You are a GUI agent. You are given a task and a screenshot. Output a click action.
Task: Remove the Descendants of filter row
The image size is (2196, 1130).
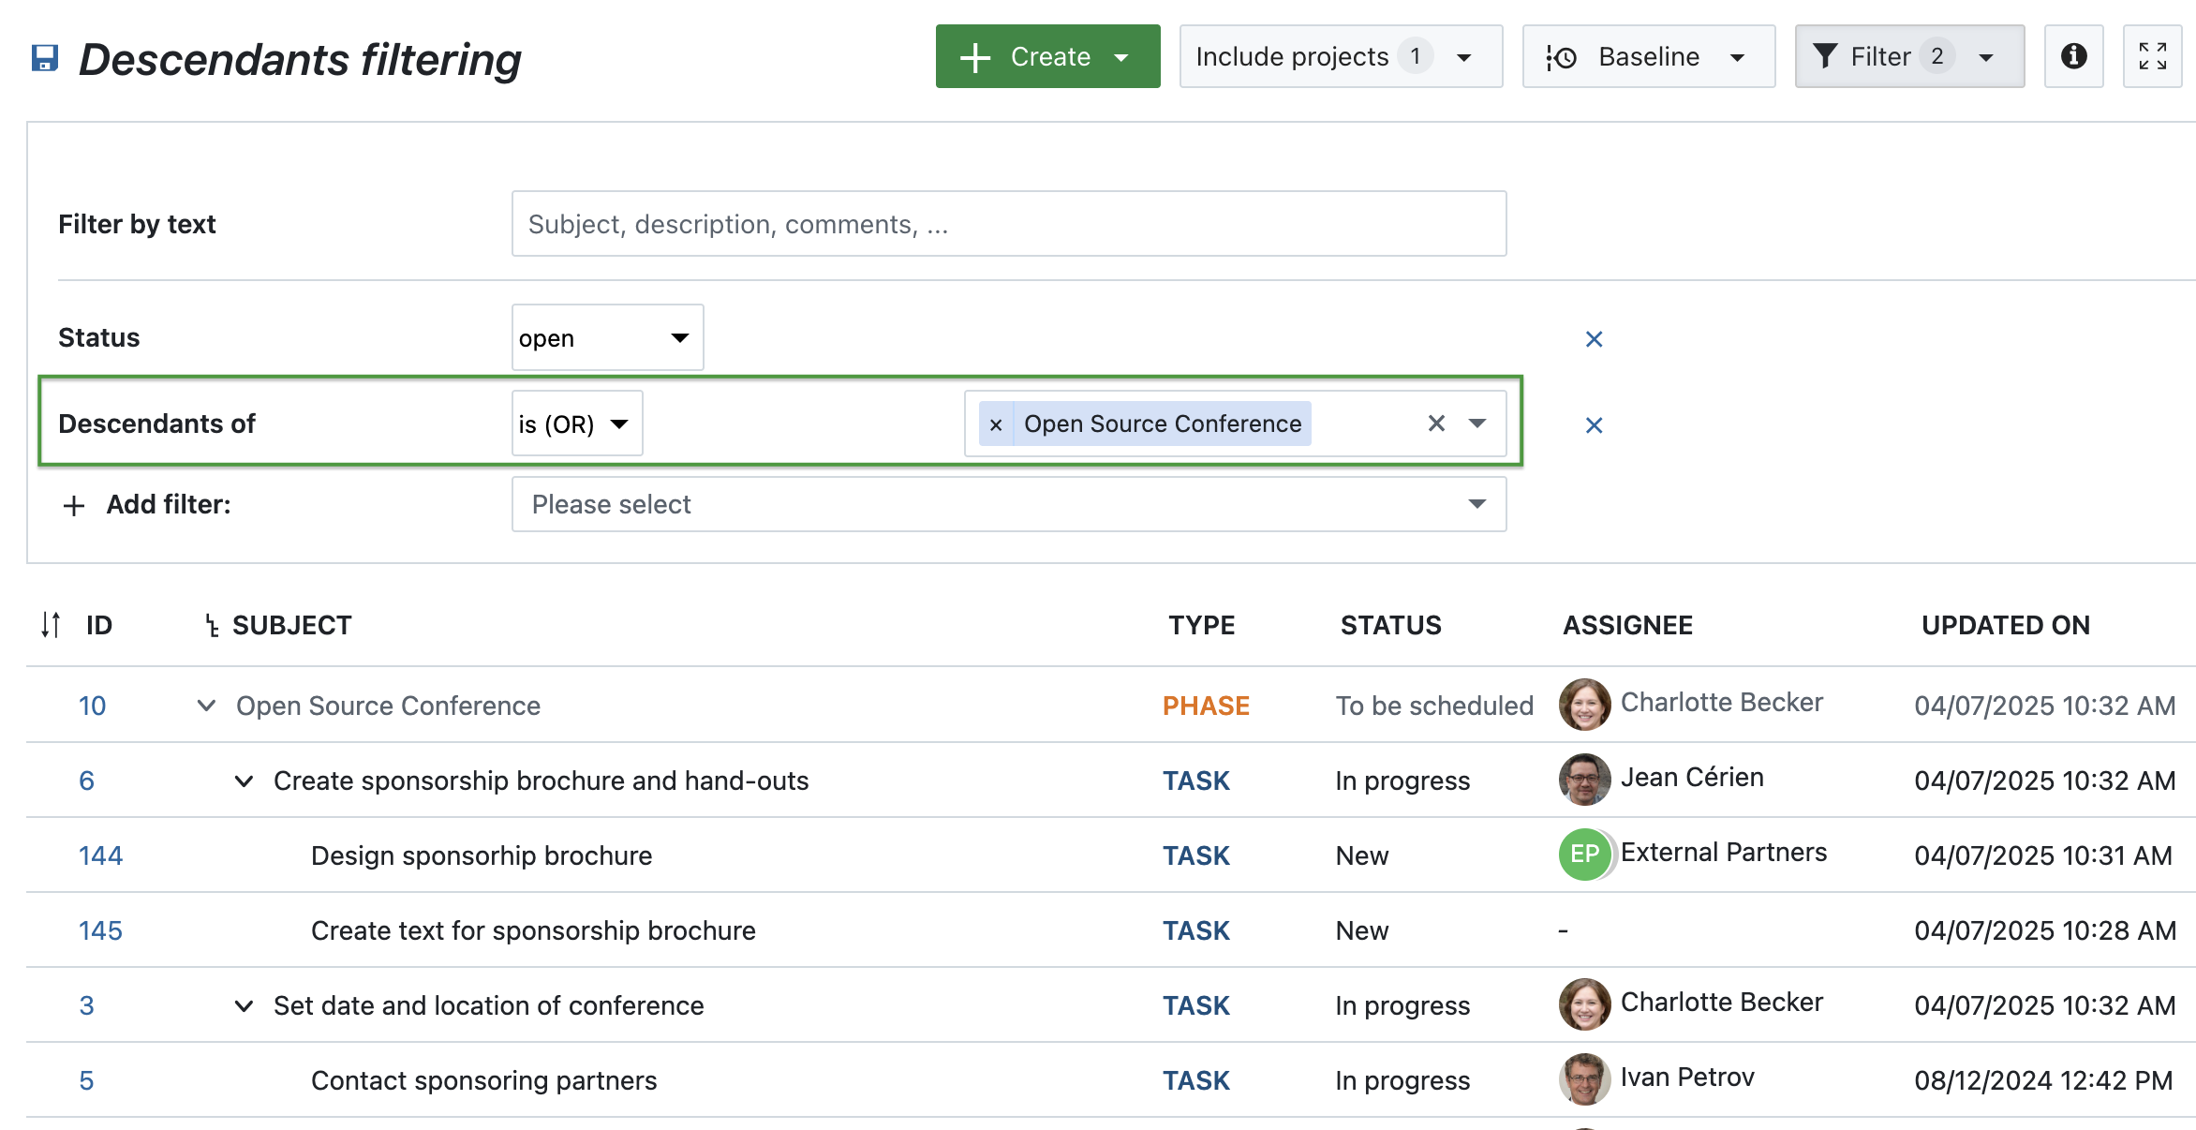point(1594,425)
